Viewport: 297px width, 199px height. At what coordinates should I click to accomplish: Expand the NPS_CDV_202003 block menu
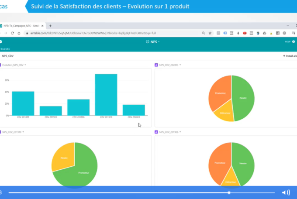pos(180,65)
